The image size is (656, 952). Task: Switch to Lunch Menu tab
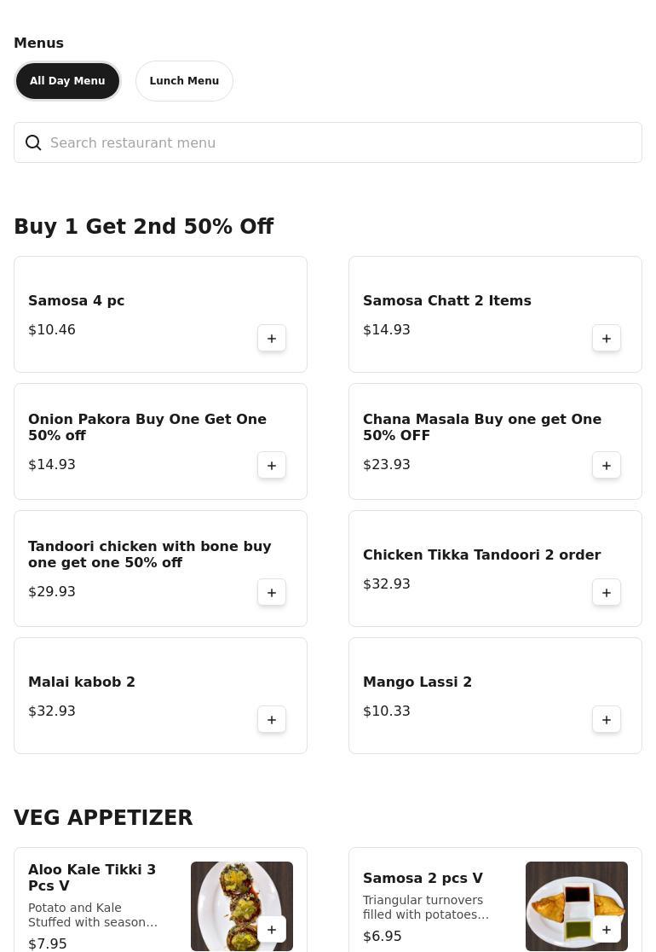tap(184, 81)
